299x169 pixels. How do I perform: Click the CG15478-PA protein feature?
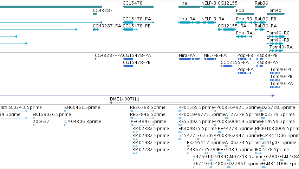128,59
